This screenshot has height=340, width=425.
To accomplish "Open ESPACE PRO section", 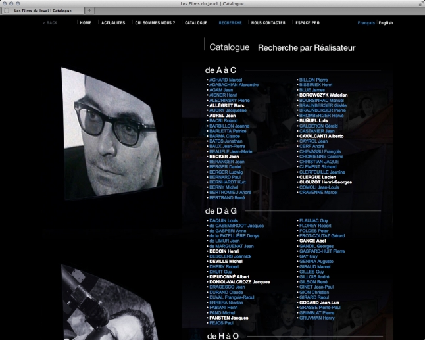I will 307,22.
